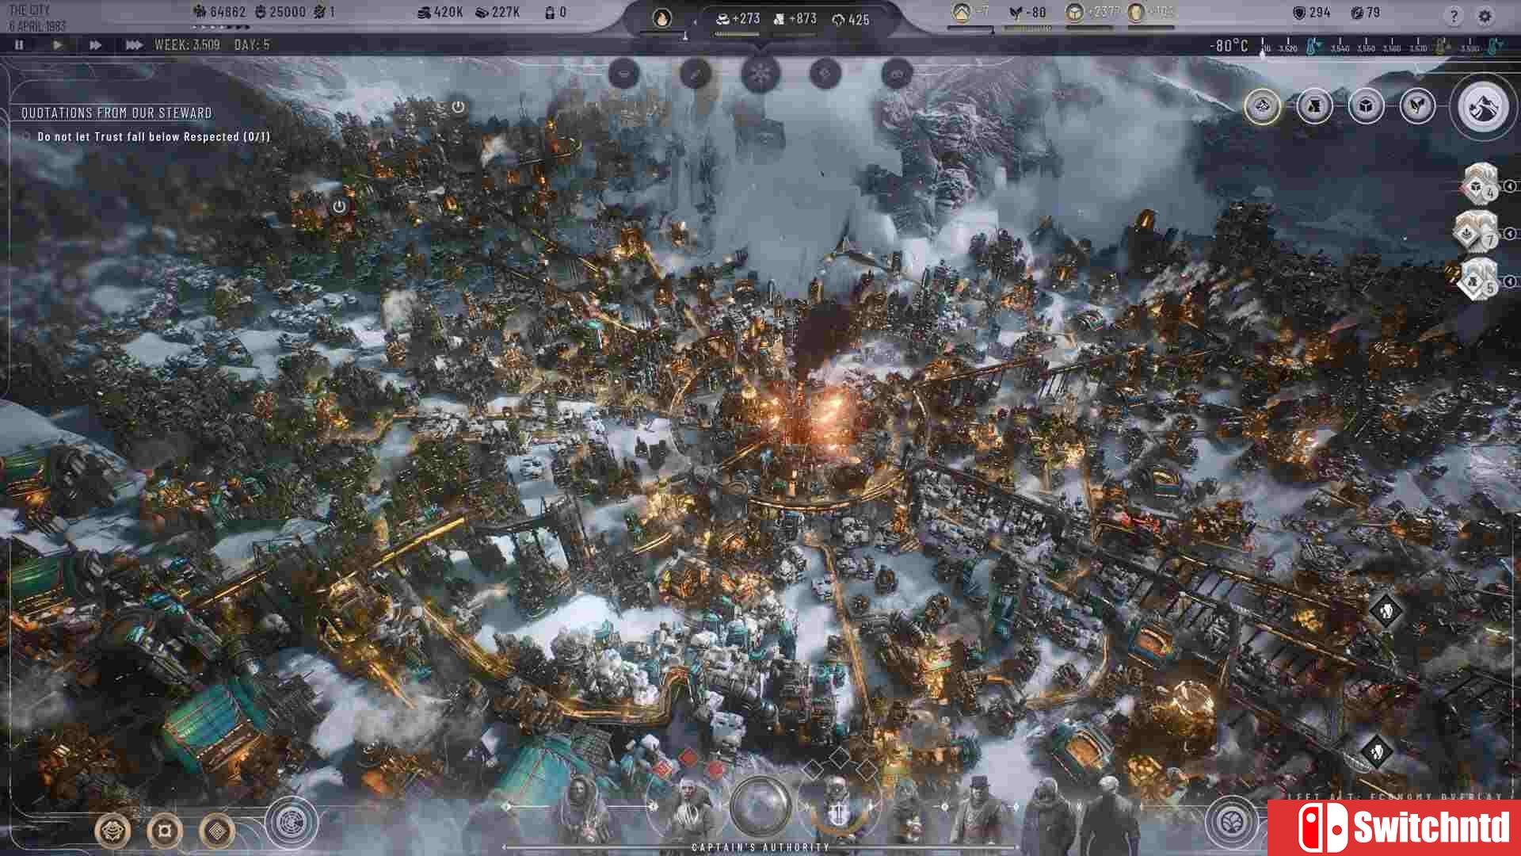Toggle power button beside Quotations header

[x=458, y=106]
